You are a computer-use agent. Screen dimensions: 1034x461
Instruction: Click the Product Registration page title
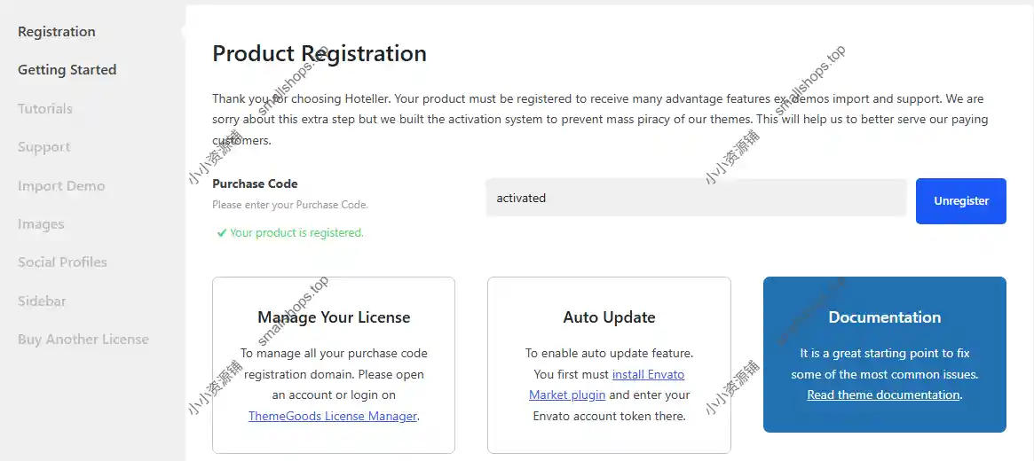point(320,53)
